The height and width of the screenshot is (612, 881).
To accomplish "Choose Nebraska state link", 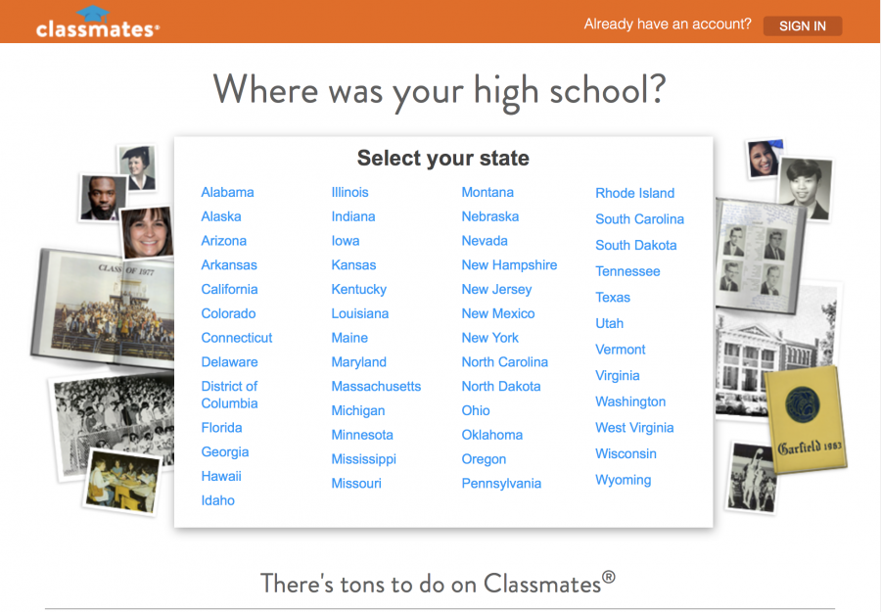I will [490, 216].
